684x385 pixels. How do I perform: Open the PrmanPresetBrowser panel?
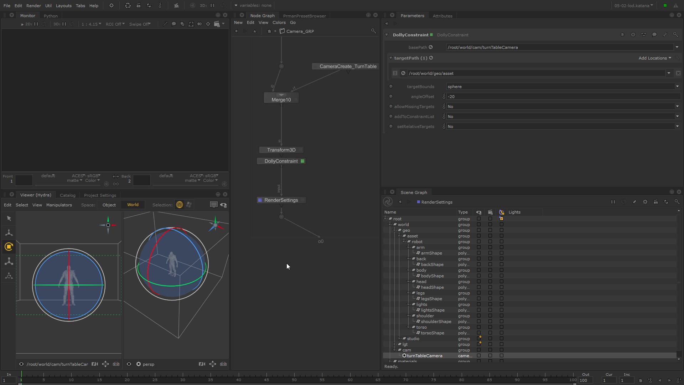click(x=305, y=16)
